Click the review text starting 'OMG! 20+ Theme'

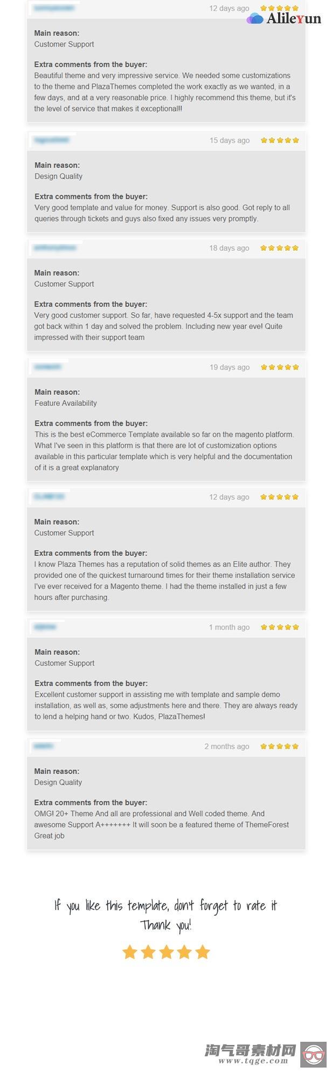point(162,825)
